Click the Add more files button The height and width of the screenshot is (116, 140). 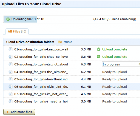click(x=19, y=112)
